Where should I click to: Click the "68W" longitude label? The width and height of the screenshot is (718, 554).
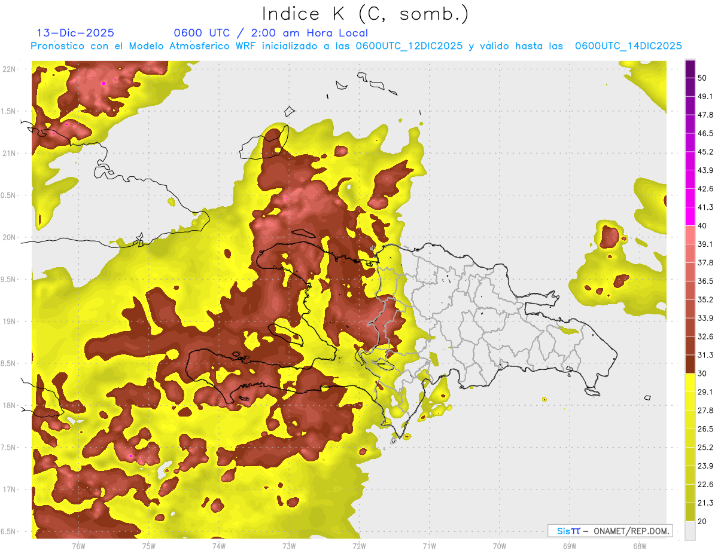coord(639,546)
